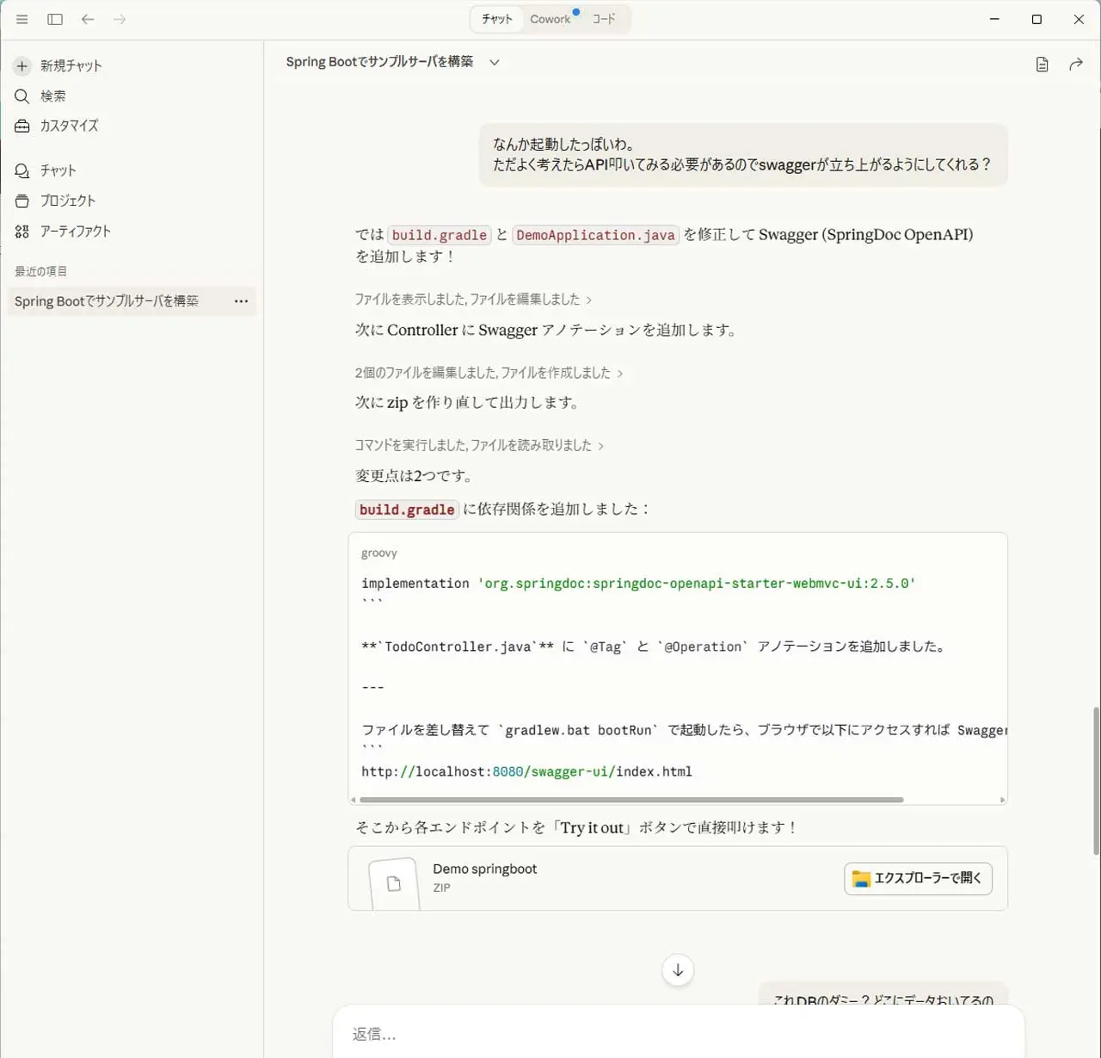Click the エクスプローラーで開く button
Image resolution: width=1101 pixels, height=1058 pixels.
(918, 878)
